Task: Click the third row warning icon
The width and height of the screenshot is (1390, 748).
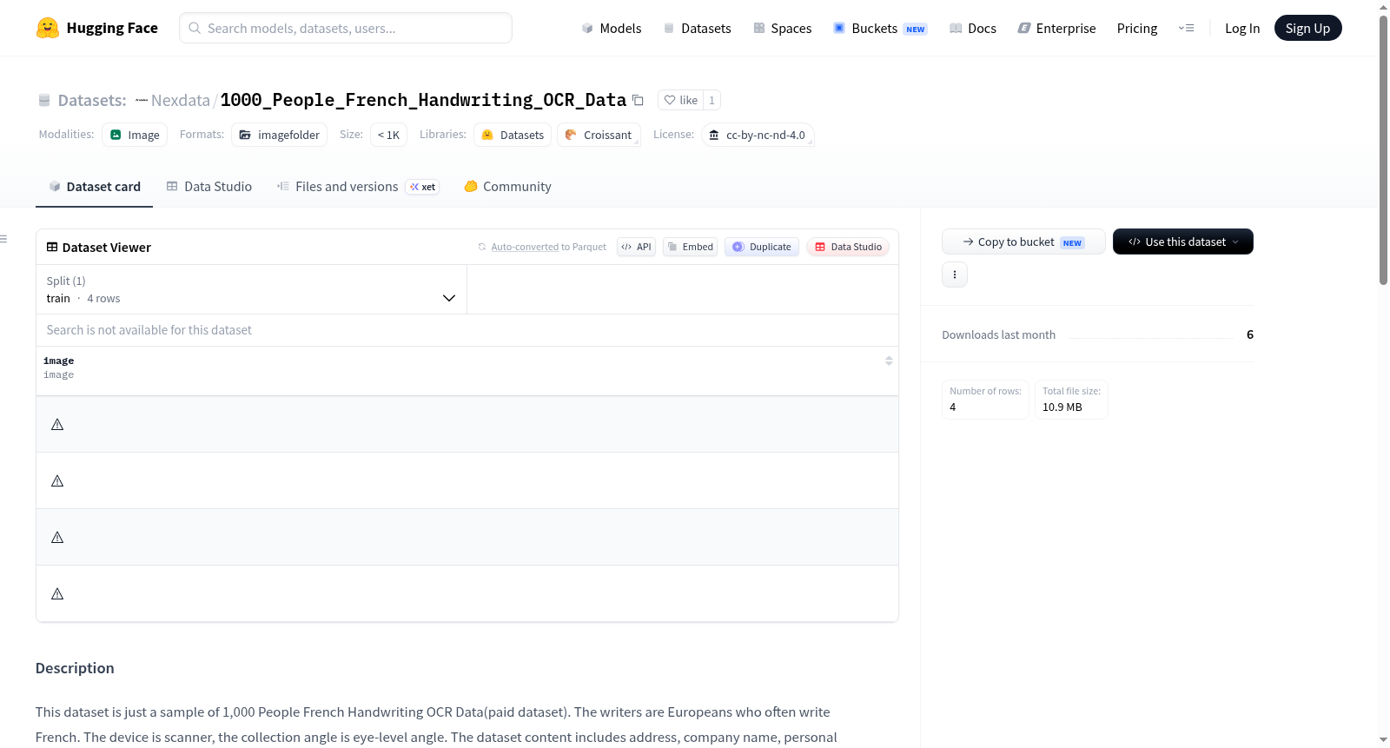Action: click(x=57, y=538)
